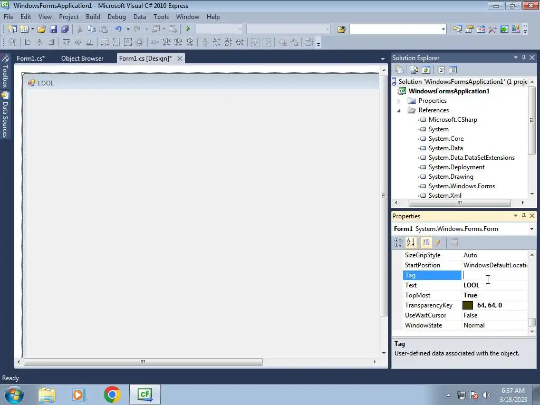This screenshot has height=405, width=540.
Task: Close the Form1.cs [Design] tab
Action: [179, 59]
